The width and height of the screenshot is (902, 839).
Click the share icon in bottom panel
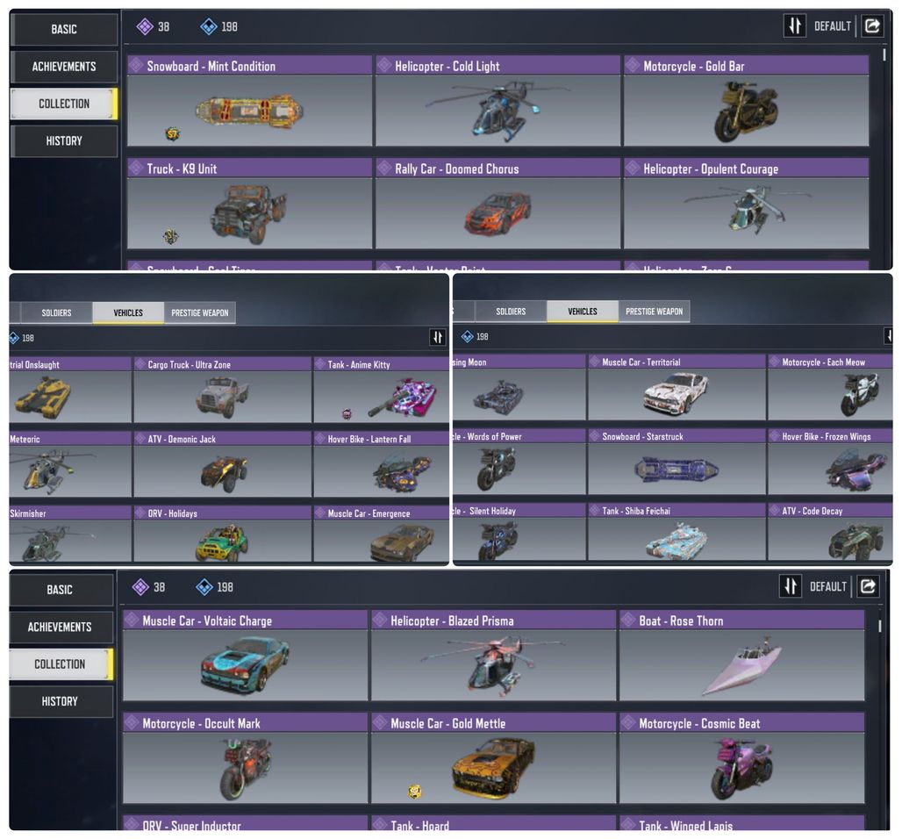[868, 586]
